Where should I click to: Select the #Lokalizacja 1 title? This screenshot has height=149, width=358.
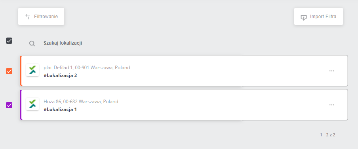[60, 109]
